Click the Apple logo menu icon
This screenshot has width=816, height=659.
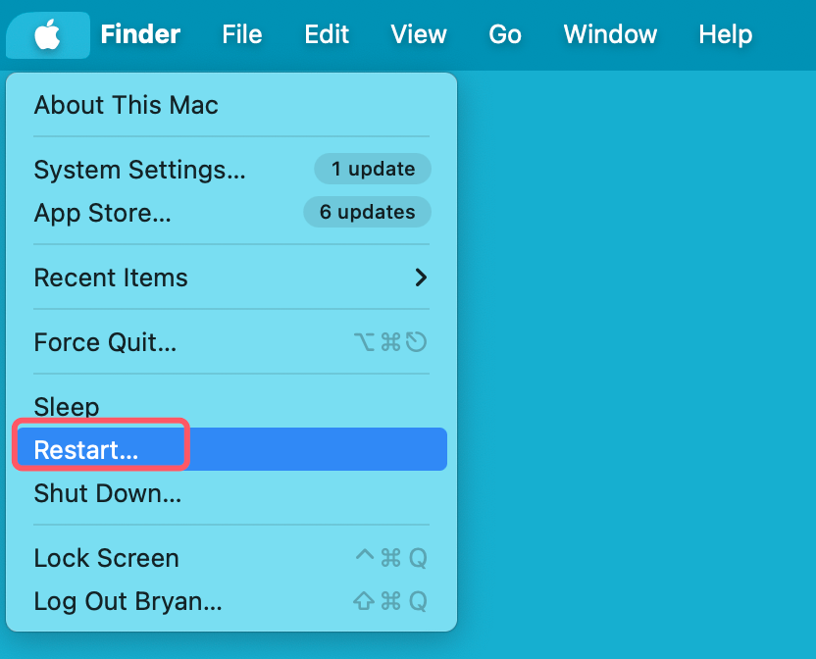coord(47,35)
